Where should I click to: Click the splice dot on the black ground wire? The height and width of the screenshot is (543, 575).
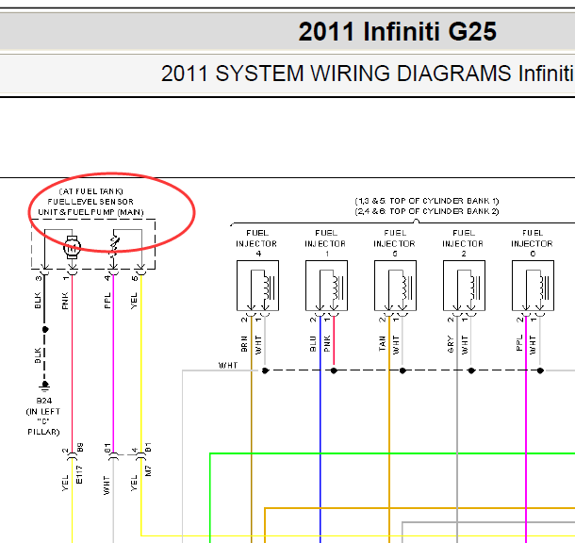pyautogui.click(x=45, y=329)
